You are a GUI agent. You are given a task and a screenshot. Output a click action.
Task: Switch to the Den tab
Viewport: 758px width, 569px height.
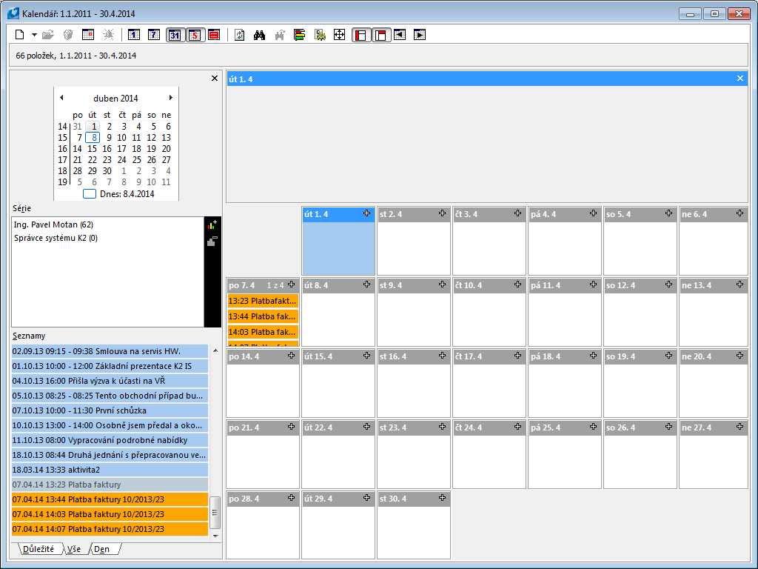click(102, 549)
